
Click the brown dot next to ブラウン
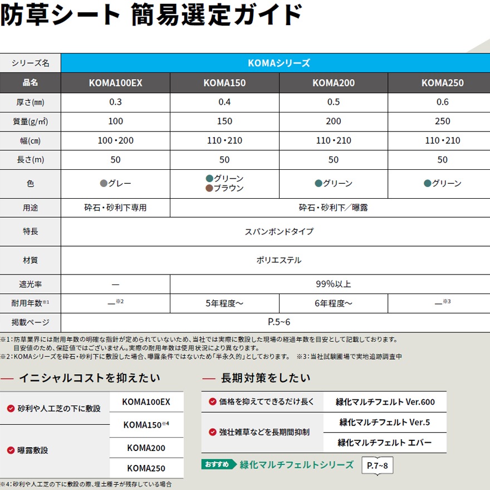209,188
